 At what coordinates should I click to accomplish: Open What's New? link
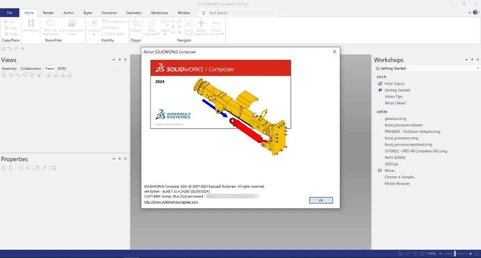coord(395,103)
